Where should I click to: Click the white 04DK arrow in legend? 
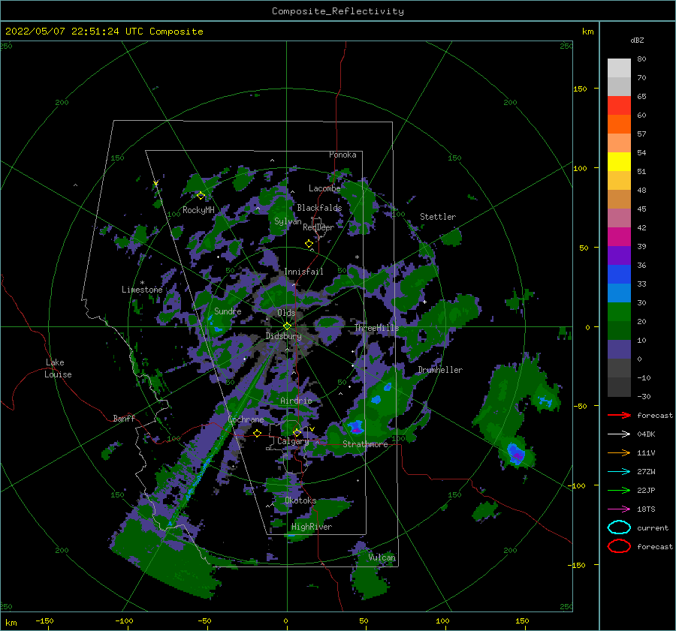[x=619, y=434]
